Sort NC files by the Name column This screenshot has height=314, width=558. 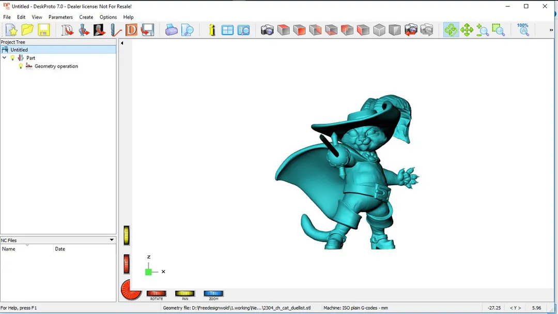[x=27, y=249]
